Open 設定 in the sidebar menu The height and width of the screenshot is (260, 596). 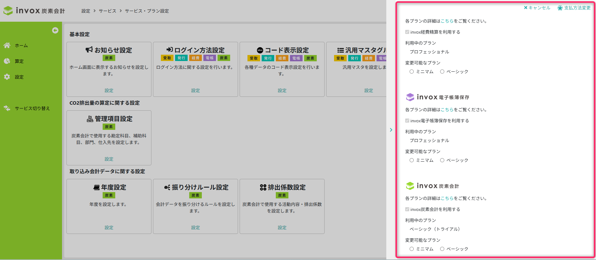click(x=19, y=77)
